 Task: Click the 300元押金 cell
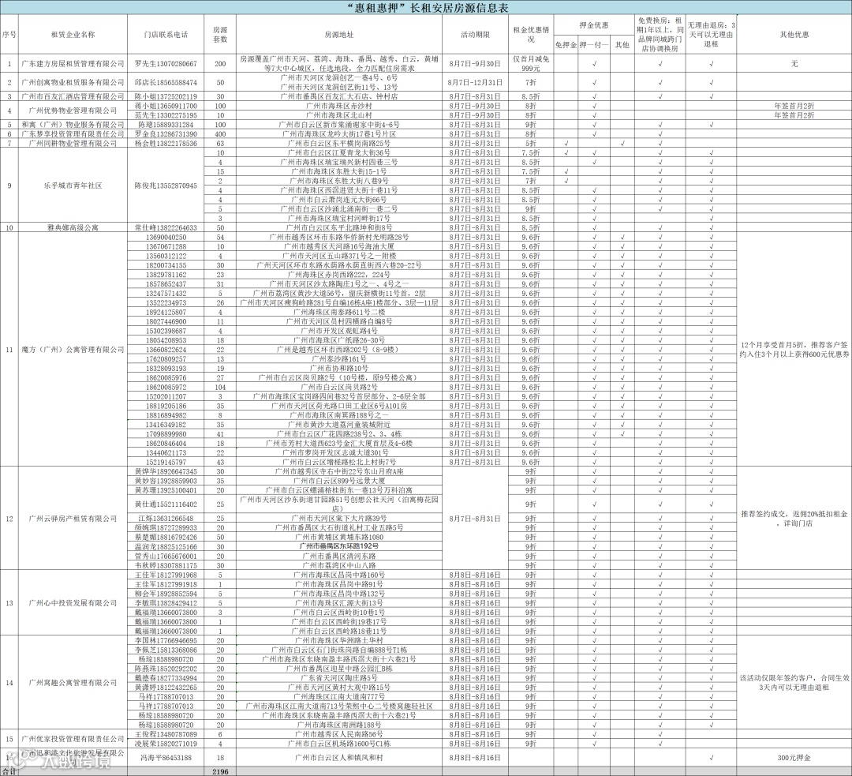pos(794,758)
